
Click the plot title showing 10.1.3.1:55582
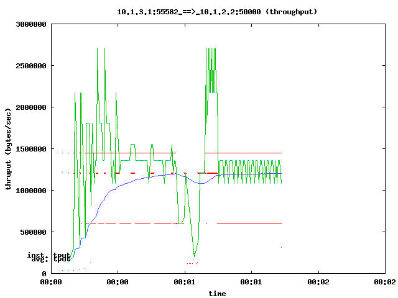[x=218, y=12]
